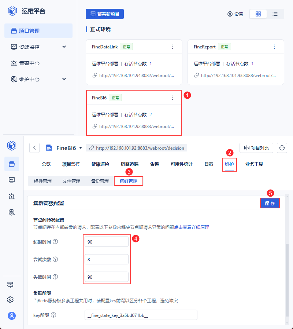Click the FineBI6 document icon in header
The height and width of the screenshot is (329, 293).
click(x=49, y=148)
